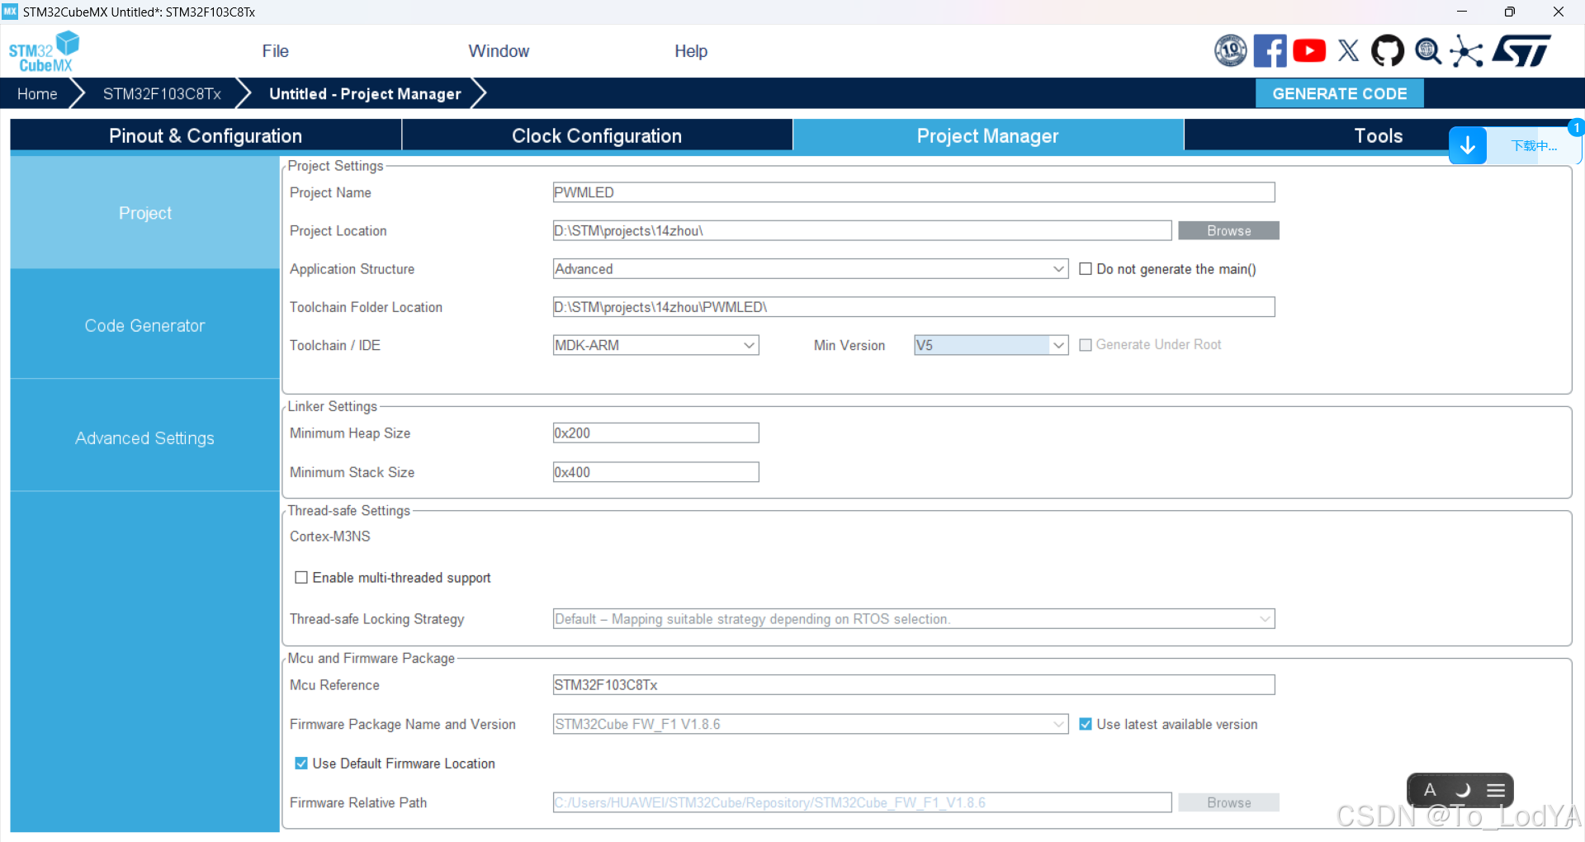
Task: Click Browse beside Firmware Relative Path
Action: (x=1228, y=802)
